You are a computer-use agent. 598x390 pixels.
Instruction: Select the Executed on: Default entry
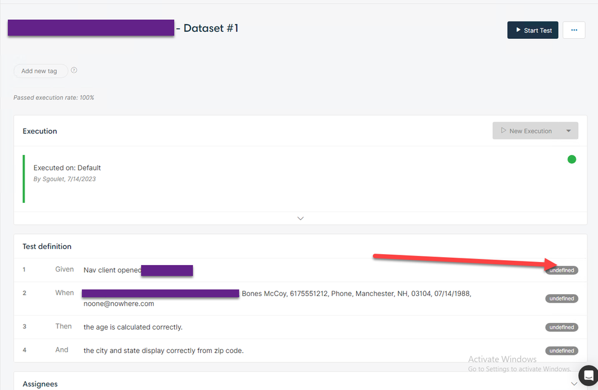click(67, 167)
